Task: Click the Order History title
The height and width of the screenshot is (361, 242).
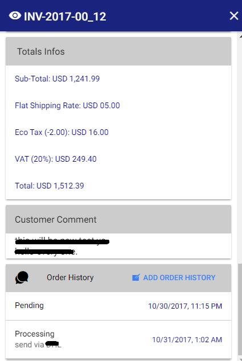Action: click(x=70, y=277)
